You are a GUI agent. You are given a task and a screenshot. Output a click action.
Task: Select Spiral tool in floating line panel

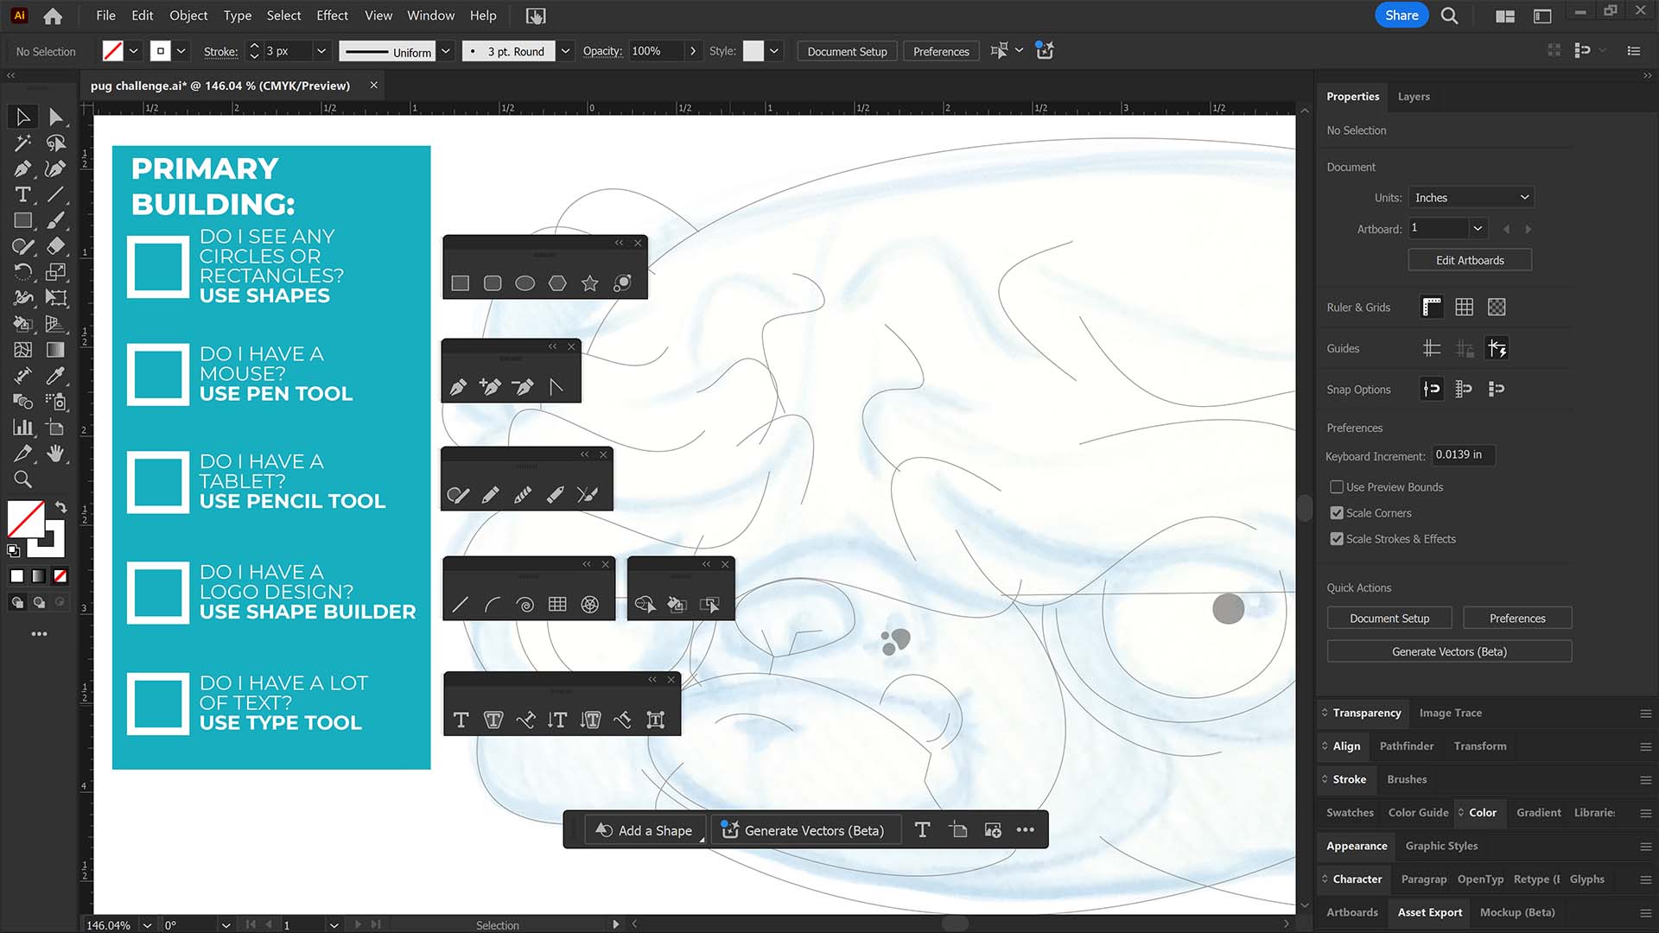tap(525, 605)
